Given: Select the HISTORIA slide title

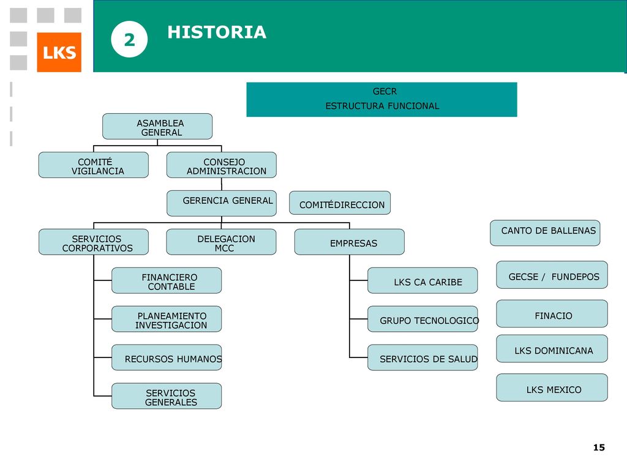Looking at the screenshot, I should [x=217, y=32].
